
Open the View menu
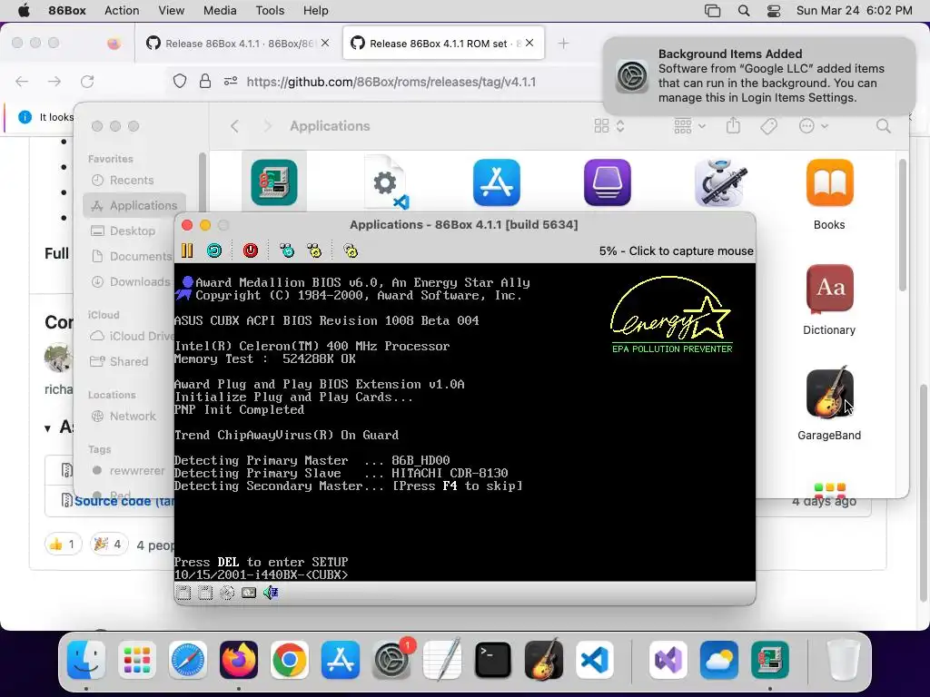coord(172,11)
